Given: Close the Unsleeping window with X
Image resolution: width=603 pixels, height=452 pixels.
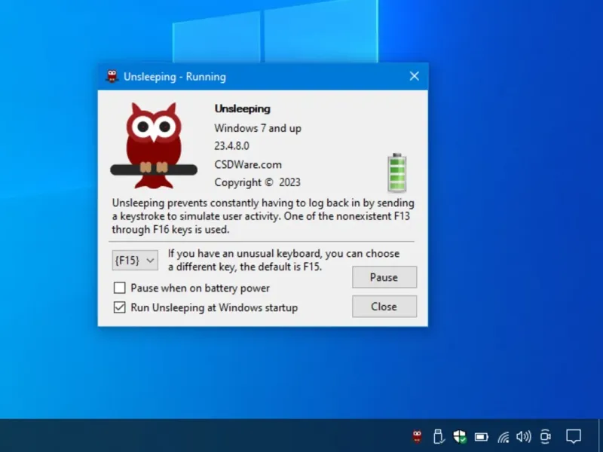Looking at the screenshot, I should [414, 76].
